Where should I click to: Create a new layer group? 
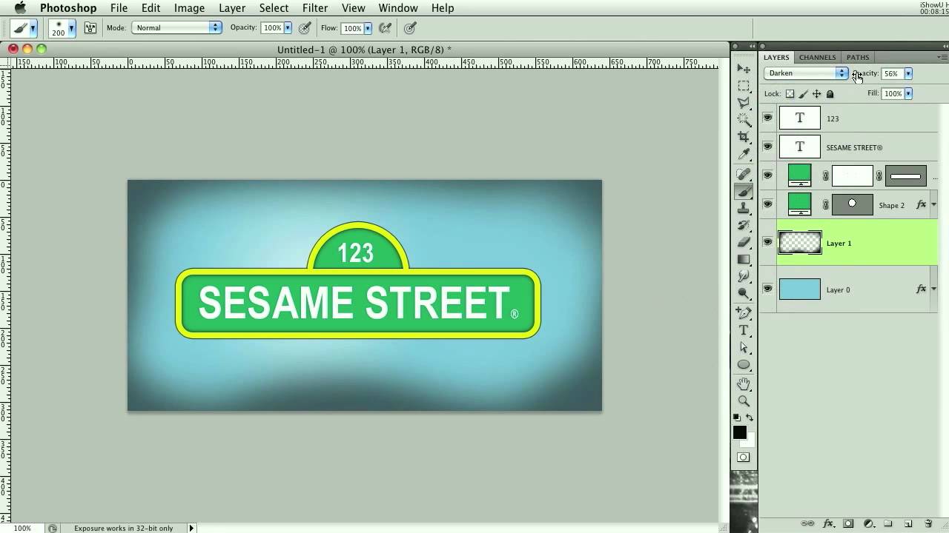tap(888, 523)
